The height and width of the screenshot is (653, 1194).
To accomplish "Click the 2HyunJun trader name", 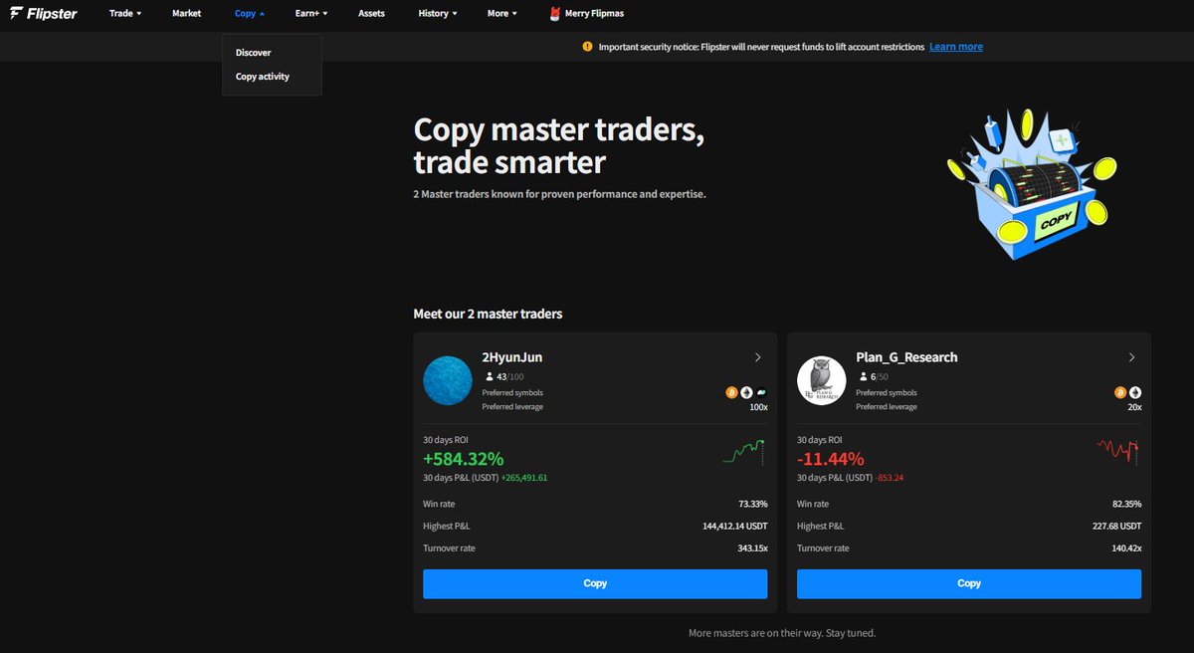I will 511,357.
